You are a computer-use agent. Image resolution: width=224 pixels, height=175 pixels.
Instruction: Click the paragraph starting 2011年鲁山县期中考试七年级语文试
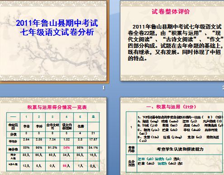click(175, 42)
